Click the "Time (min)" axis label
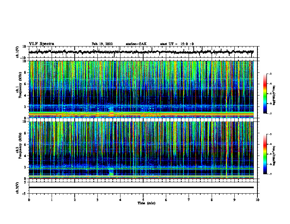 tap(146, 203)
